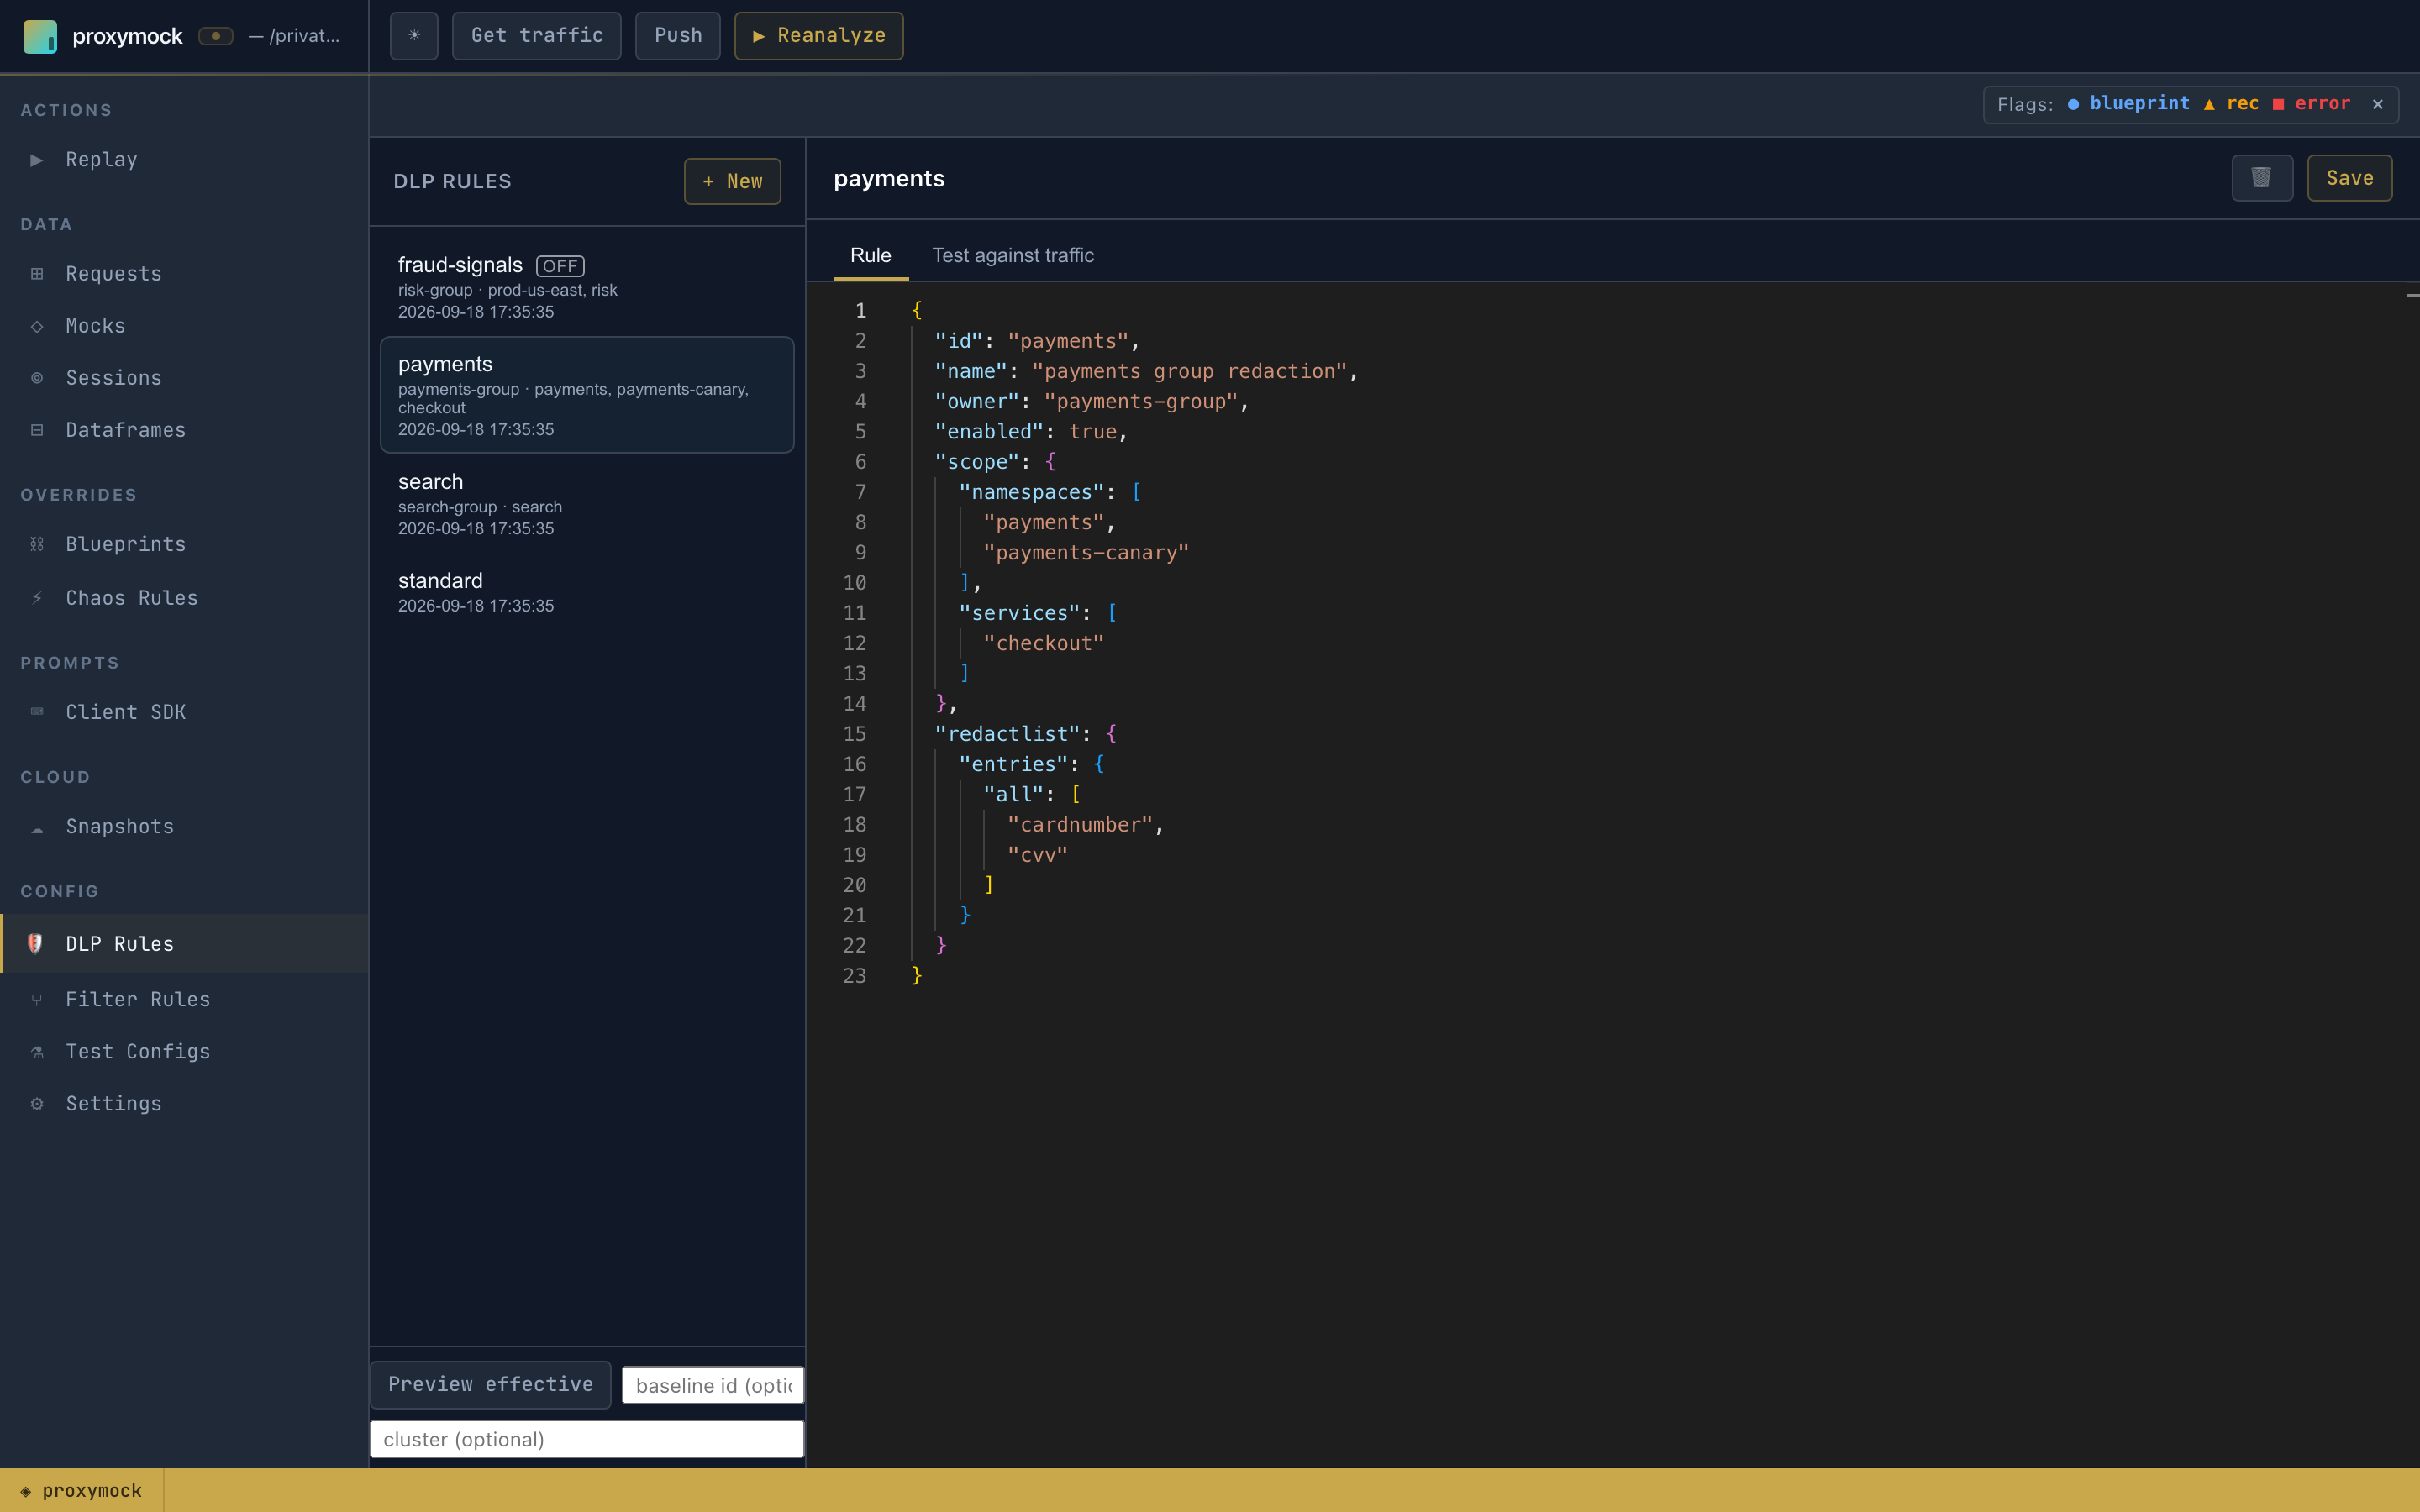Open Chaos Rules in the sidebar
The image size is (2420, 1512).
[184, 598]
